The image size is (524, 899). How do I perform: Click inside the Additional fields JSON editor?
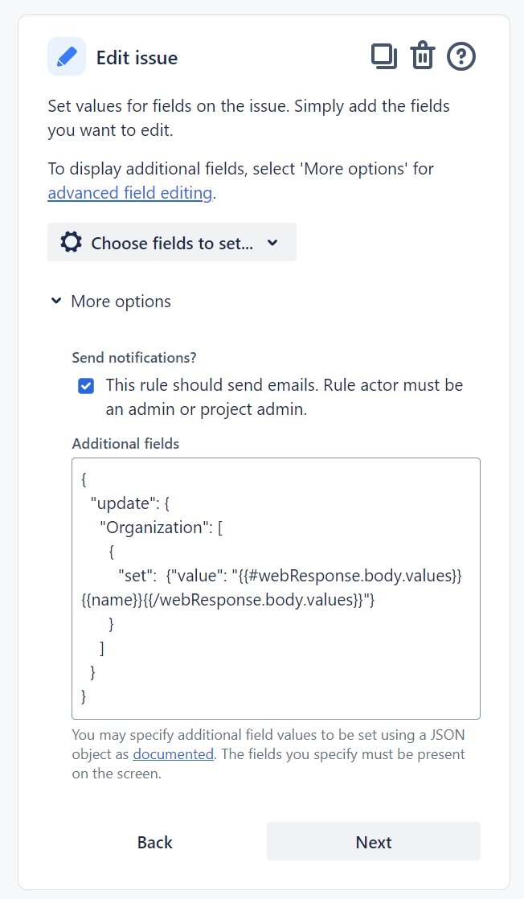point(276,587)
